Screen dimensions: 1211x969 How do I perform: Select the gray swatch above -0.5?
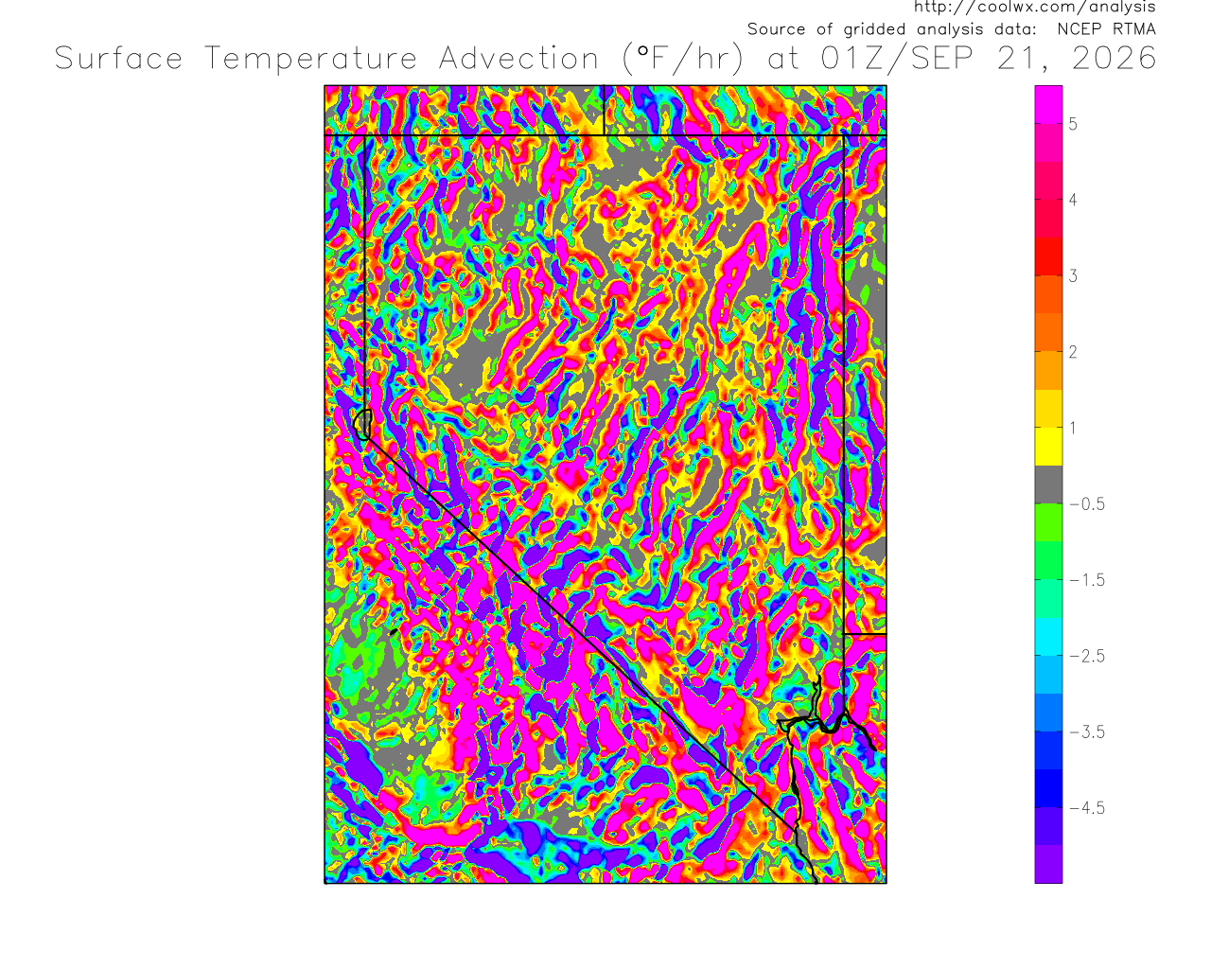[x=1048, y=484]
